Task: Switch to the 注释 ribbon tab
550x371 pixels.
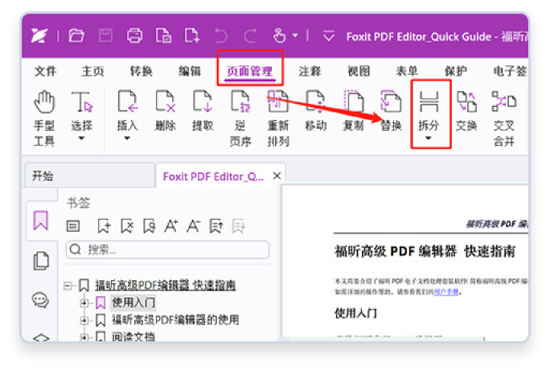Action: point(310,72)
